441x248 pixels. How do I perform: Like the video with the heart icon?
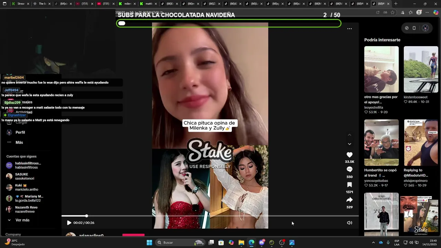[x=349, y=155]
